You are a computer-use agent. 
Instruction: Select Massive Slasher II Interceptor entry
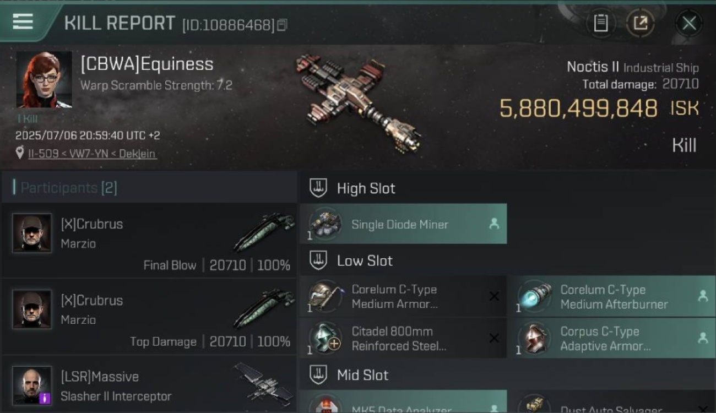point(149,384)
